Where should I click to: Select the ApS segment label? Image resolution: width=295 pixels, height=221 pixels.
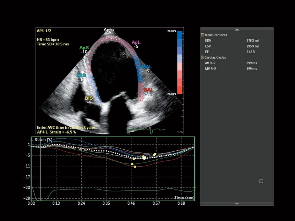(84, 48)
